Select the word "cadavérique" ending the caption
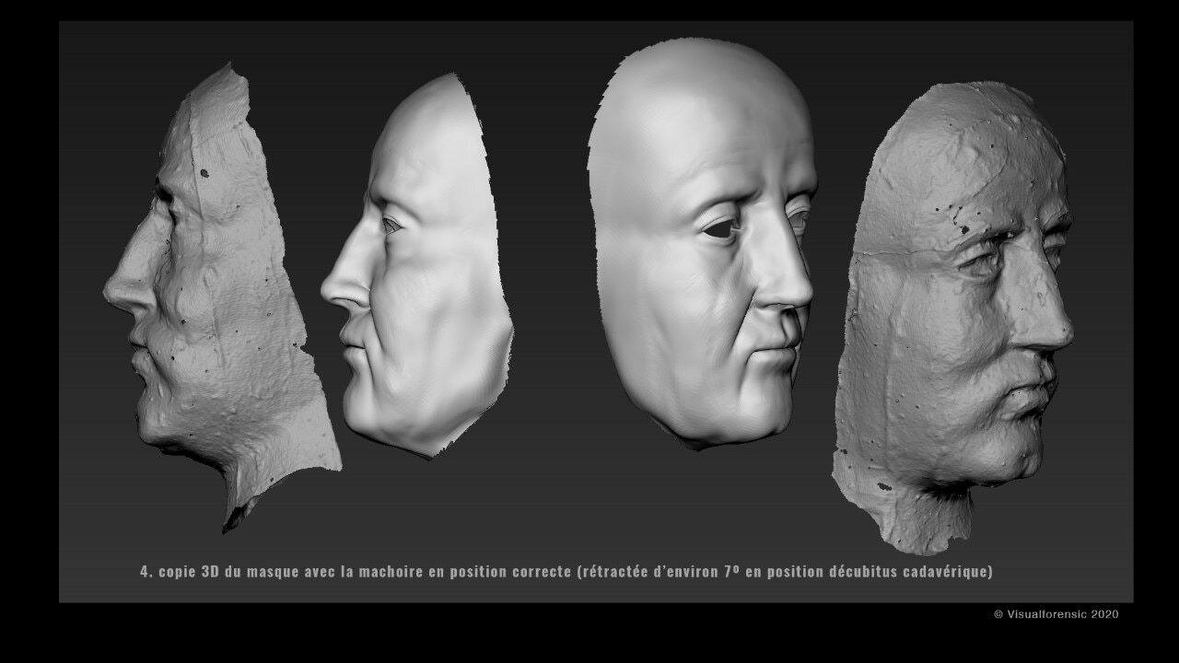The width and height of the screenshot is (1179, 663). tap(947, 572)
